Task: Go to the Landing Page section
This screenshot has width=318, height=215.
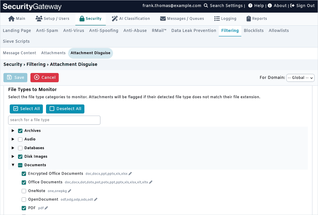Action: pos(17,31)
